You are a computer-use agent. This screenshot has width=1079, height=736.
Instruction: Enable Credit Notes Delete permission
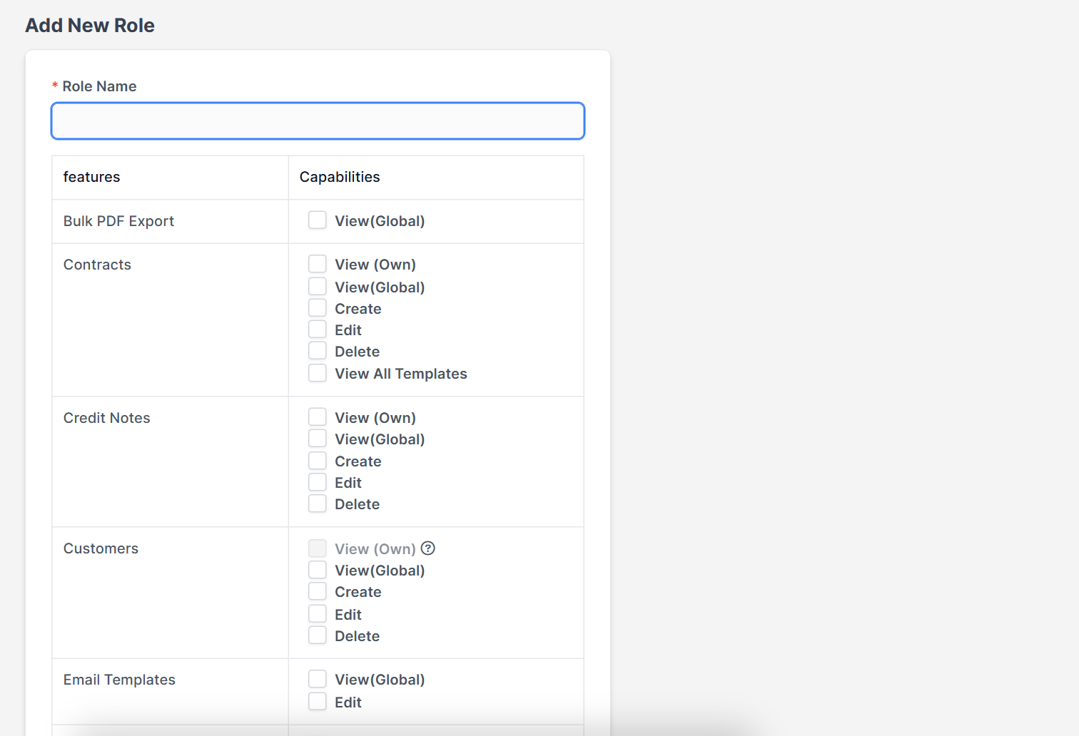click(318, 503)
